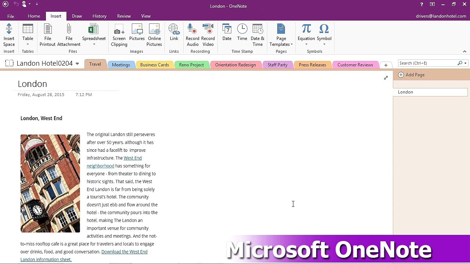Start a Screen Clipping
470x264 pixels.
tap(119, 35)
